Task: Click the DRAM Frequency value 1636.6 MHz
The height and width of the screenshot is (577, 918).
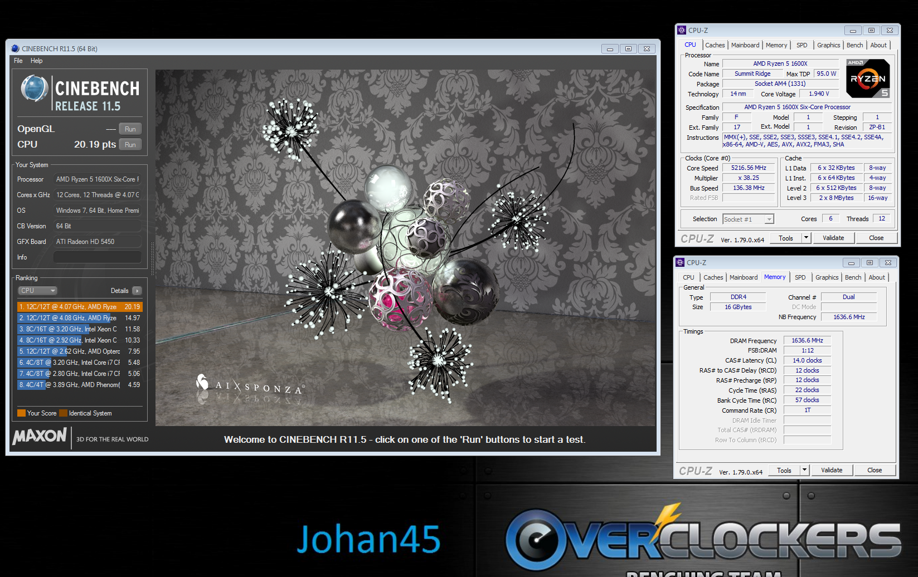Action: tap(807, 340)
